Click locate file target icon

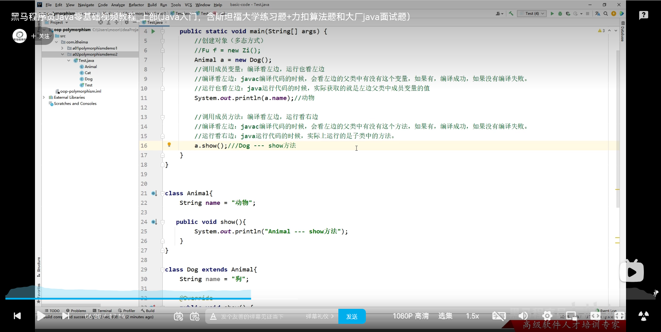tap(101, 22)
